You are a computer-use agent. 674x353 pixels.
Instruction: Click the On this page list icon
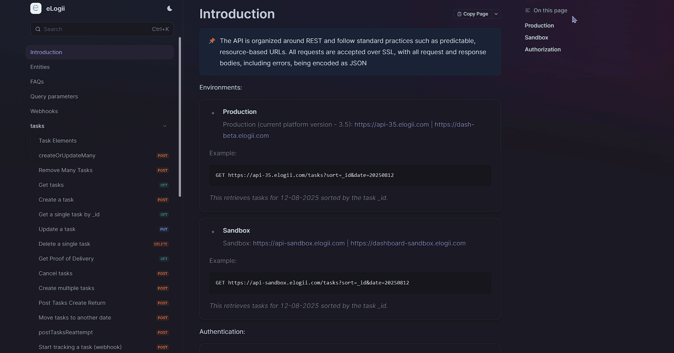coord(528,10)
